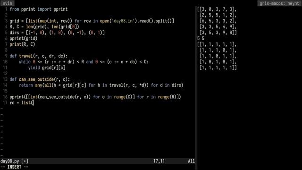Viewport: 302px width, 170px height.
Task: Click the 'pprint(grid)' line
Action: [24, 39]
